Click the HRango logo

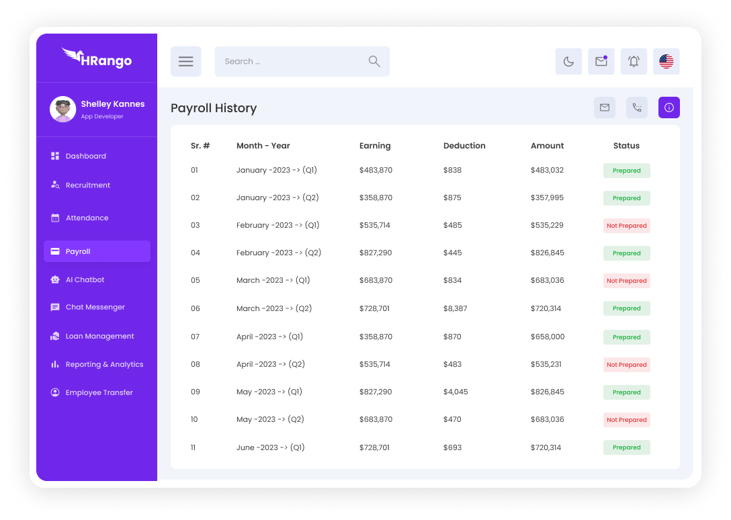coord(97,58)
